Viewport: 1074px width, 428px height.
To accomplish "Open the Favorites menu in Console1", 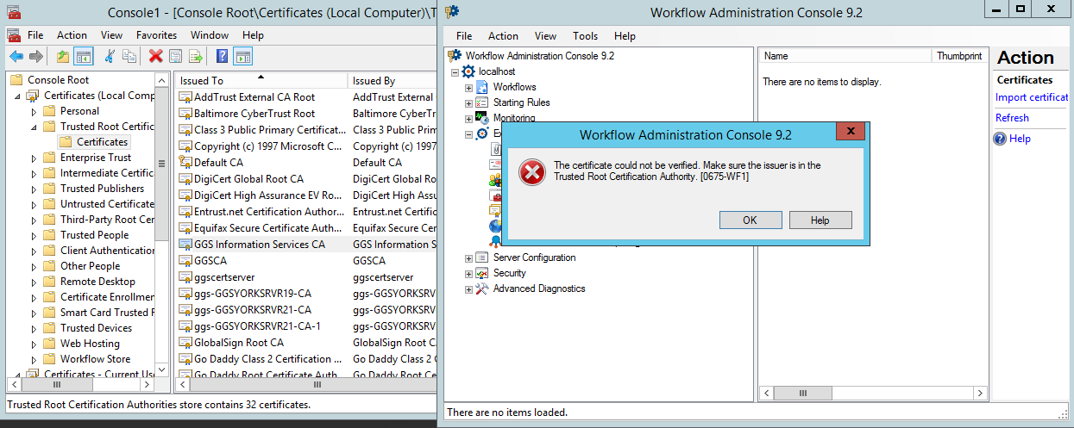I will point(156,35).
